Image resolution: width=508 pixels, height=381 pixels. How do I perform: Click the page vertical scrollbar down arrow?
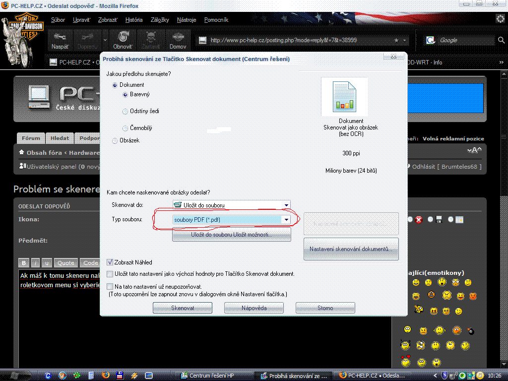[504, 364]
